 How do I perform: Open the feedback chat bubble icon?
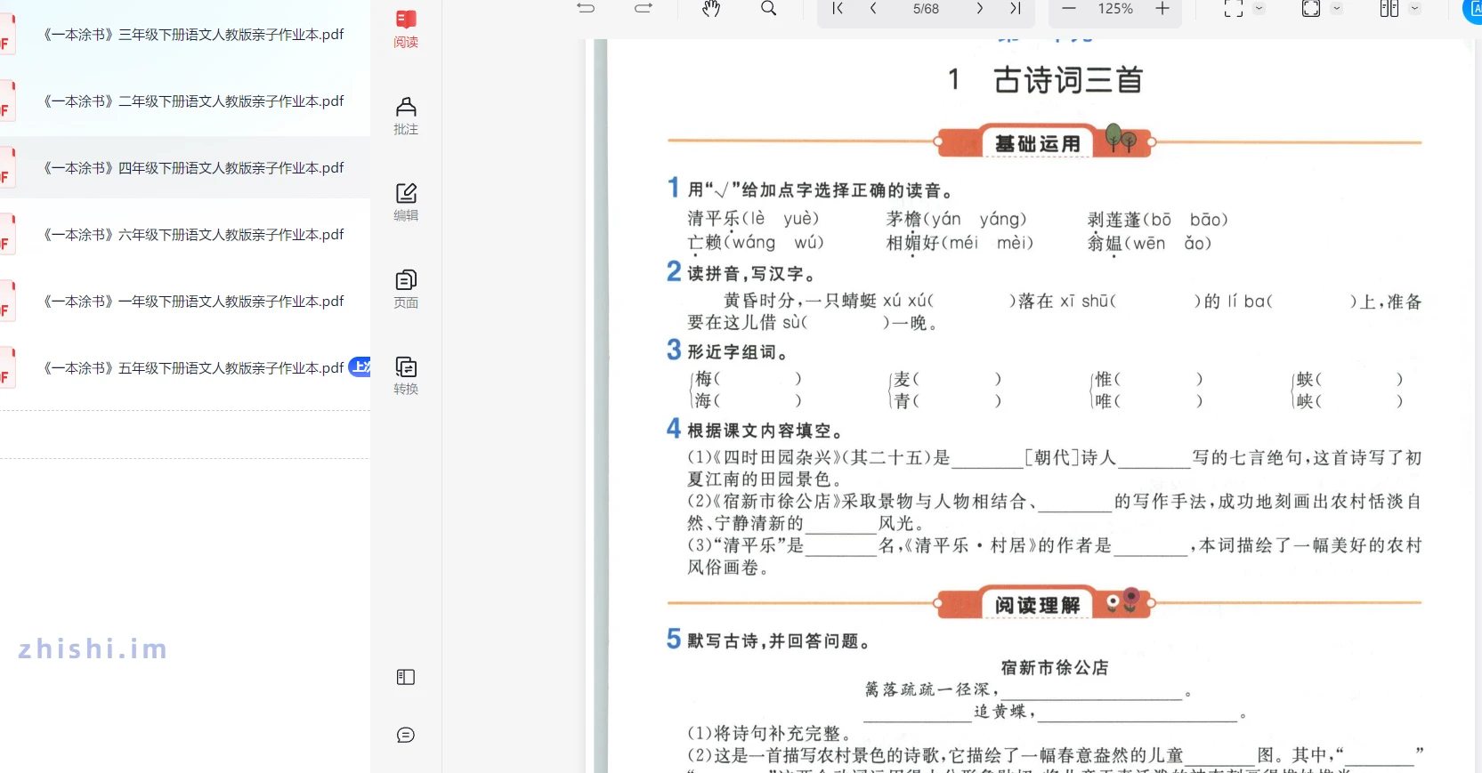(x=406, y=735)
